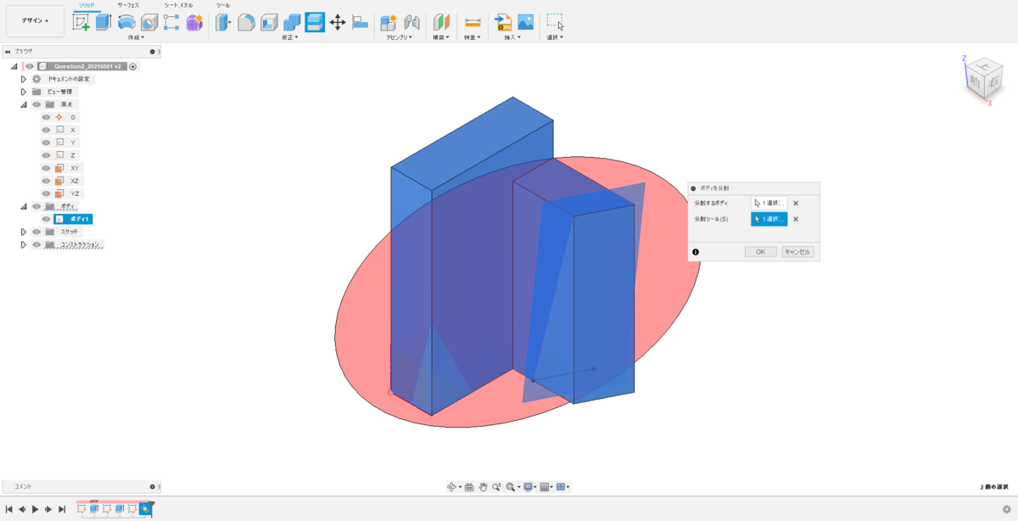Select the Measure ruler icon
This screenshot has height=521, width=1018.
pyautogui.click(x=473, y=23)
